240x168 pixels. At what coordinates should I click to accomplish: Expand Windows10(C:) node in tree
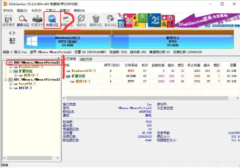pos(10,67)
